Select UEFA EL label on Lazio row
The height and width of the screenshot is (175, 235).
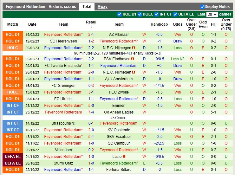pos(13,157)
